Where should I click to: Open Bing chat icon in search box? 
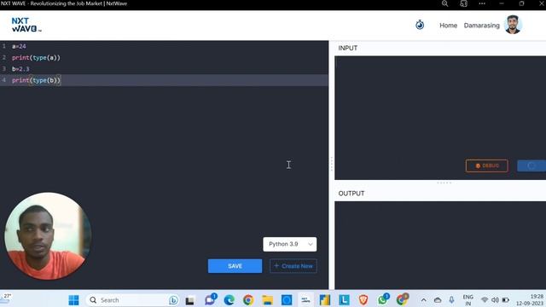click(173, 300)
